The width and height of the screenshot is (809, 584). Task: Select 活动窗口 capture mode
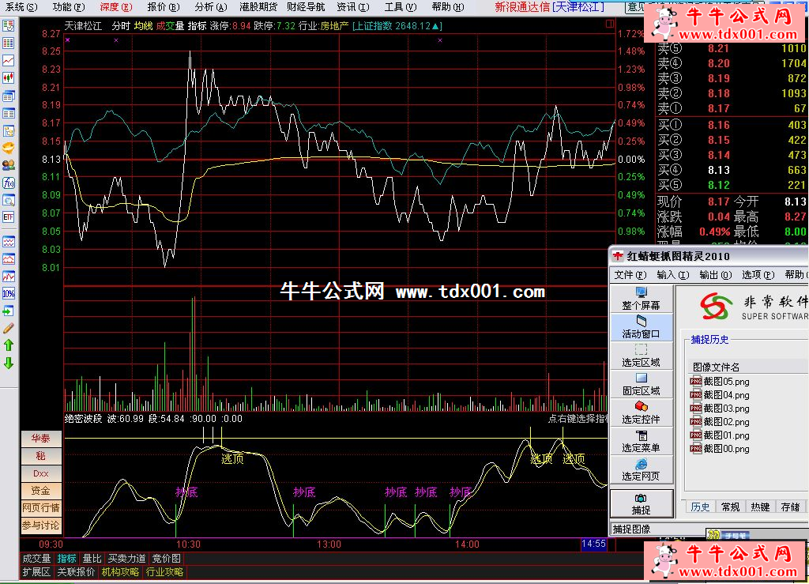[x=642, y=327]
